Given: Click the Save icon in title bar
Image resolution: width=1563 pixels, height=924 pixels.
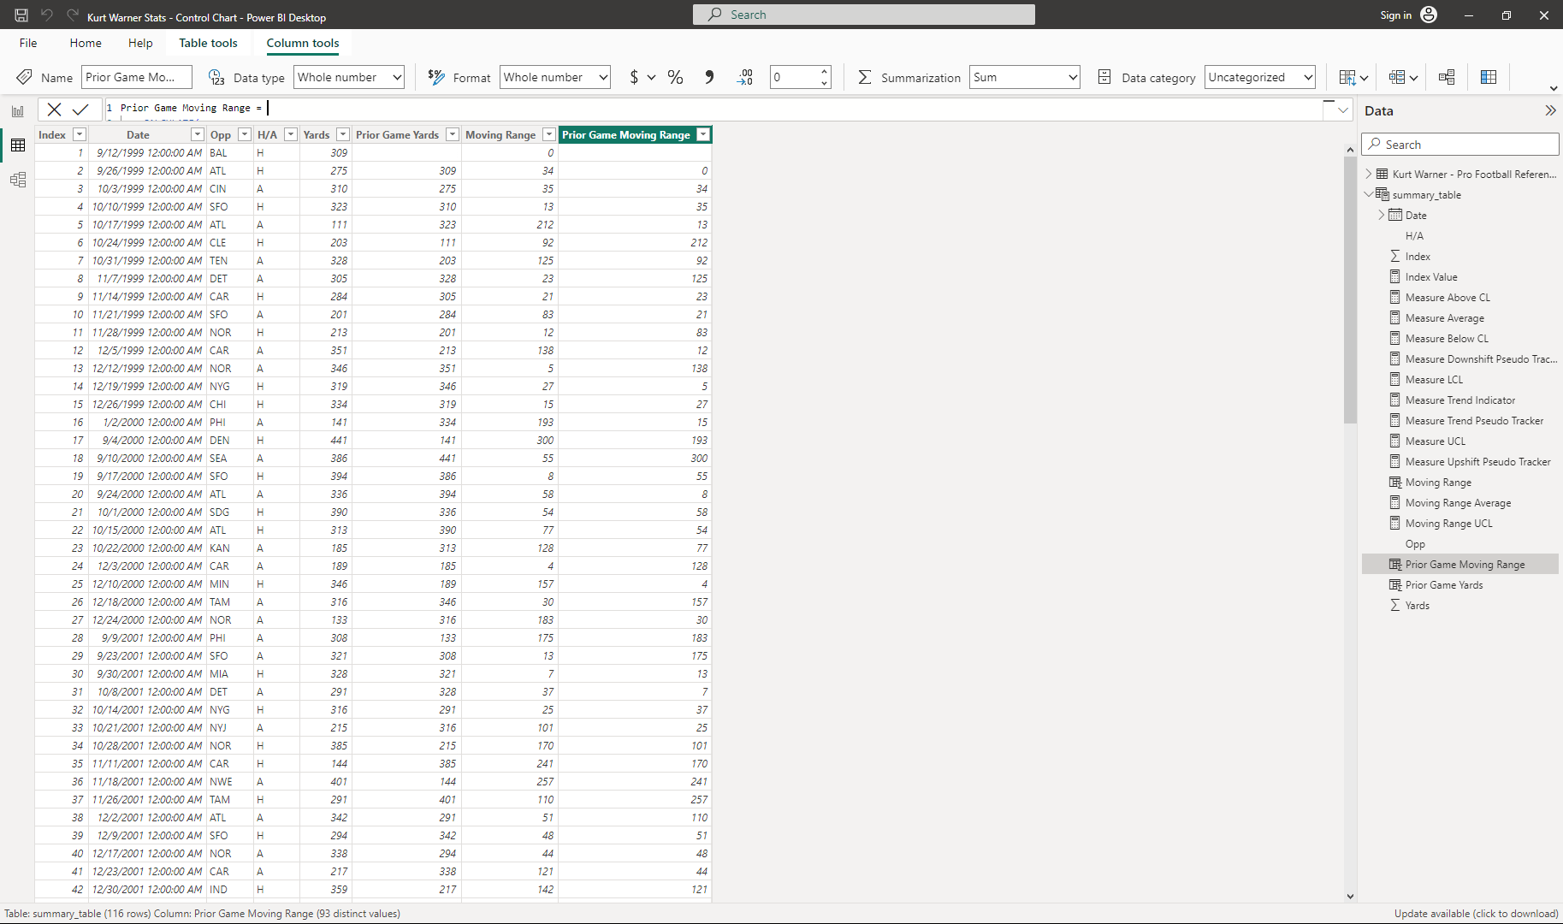Looking at the screenshot, I should tap(21, 15).
